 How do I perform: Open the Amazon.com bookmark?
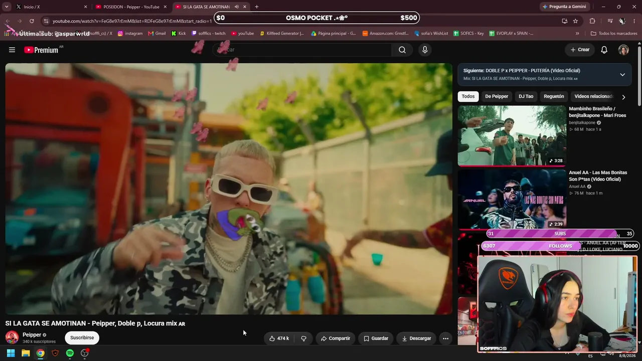click(385, 34)
